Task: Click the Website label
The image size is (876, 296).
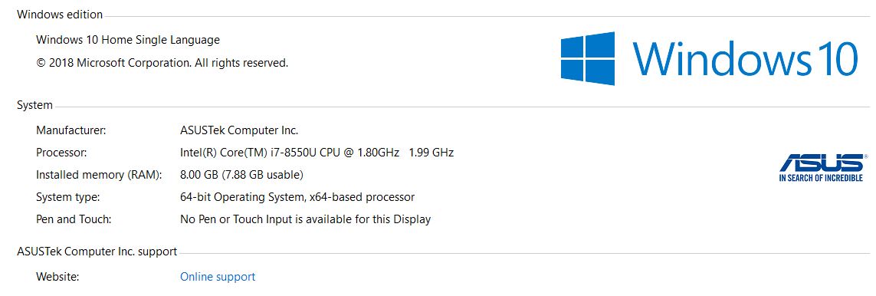Action: click(x=57, y=277)
